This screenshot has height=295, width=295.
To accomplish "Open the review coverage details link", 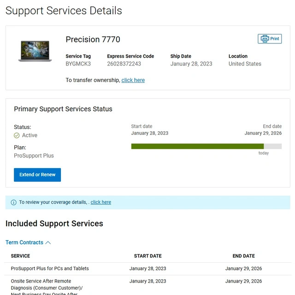I will [x=100, y=202].
